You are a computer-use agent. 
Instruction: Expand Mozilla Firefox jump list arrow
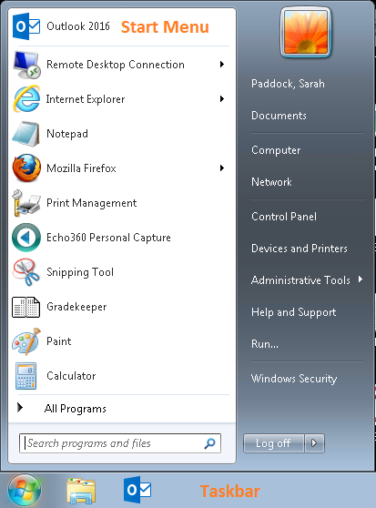pyautogui.click(x=222, y=168)
